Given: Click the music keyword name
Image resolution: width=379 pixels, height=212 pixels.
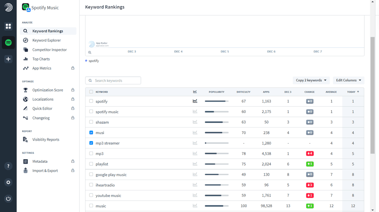Looking at the screenshot, I should (101, 206).
